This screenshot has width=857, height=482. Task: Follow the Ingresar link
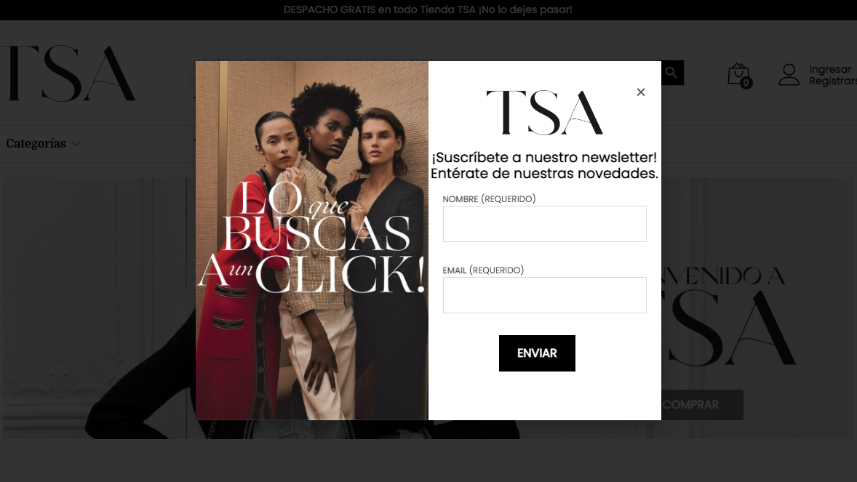point(829,69)
